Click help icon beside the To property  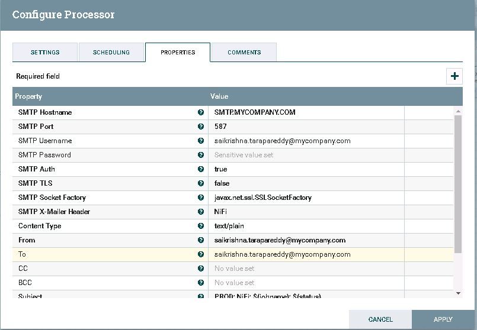point(201,254)
